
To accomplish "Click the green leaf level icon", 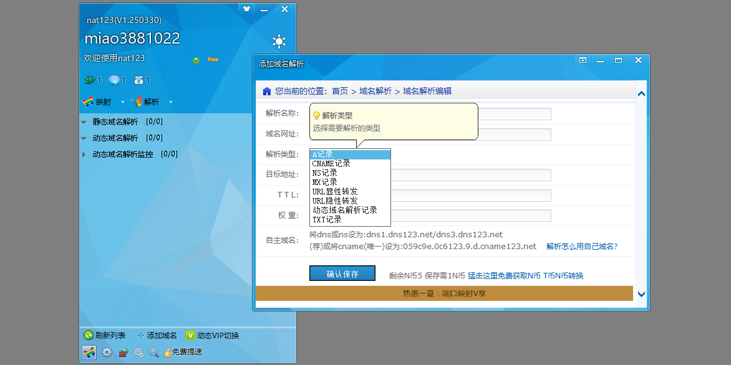I will point(90,80).
